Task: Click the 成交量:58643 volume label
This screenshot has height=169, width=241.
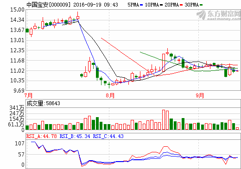Action: [x=43, y=103]
